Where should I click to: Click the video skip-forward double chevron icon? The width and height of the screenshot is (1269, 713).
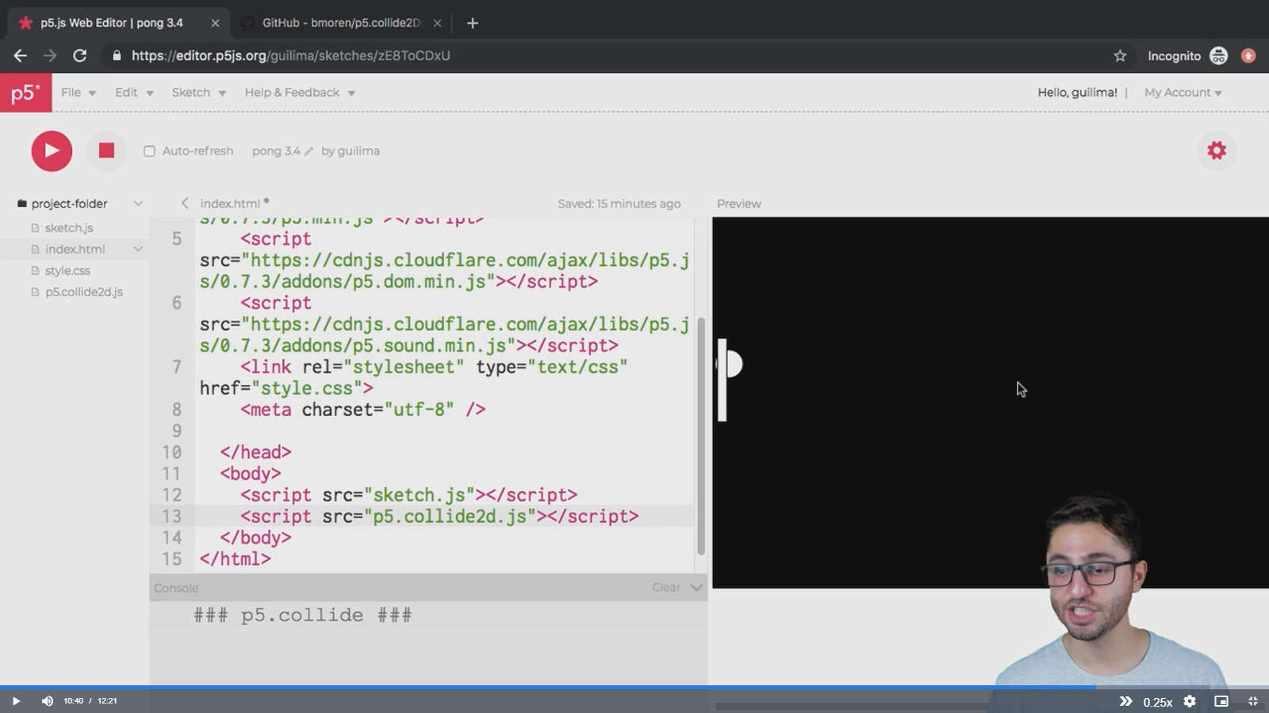coord(1125,701)
